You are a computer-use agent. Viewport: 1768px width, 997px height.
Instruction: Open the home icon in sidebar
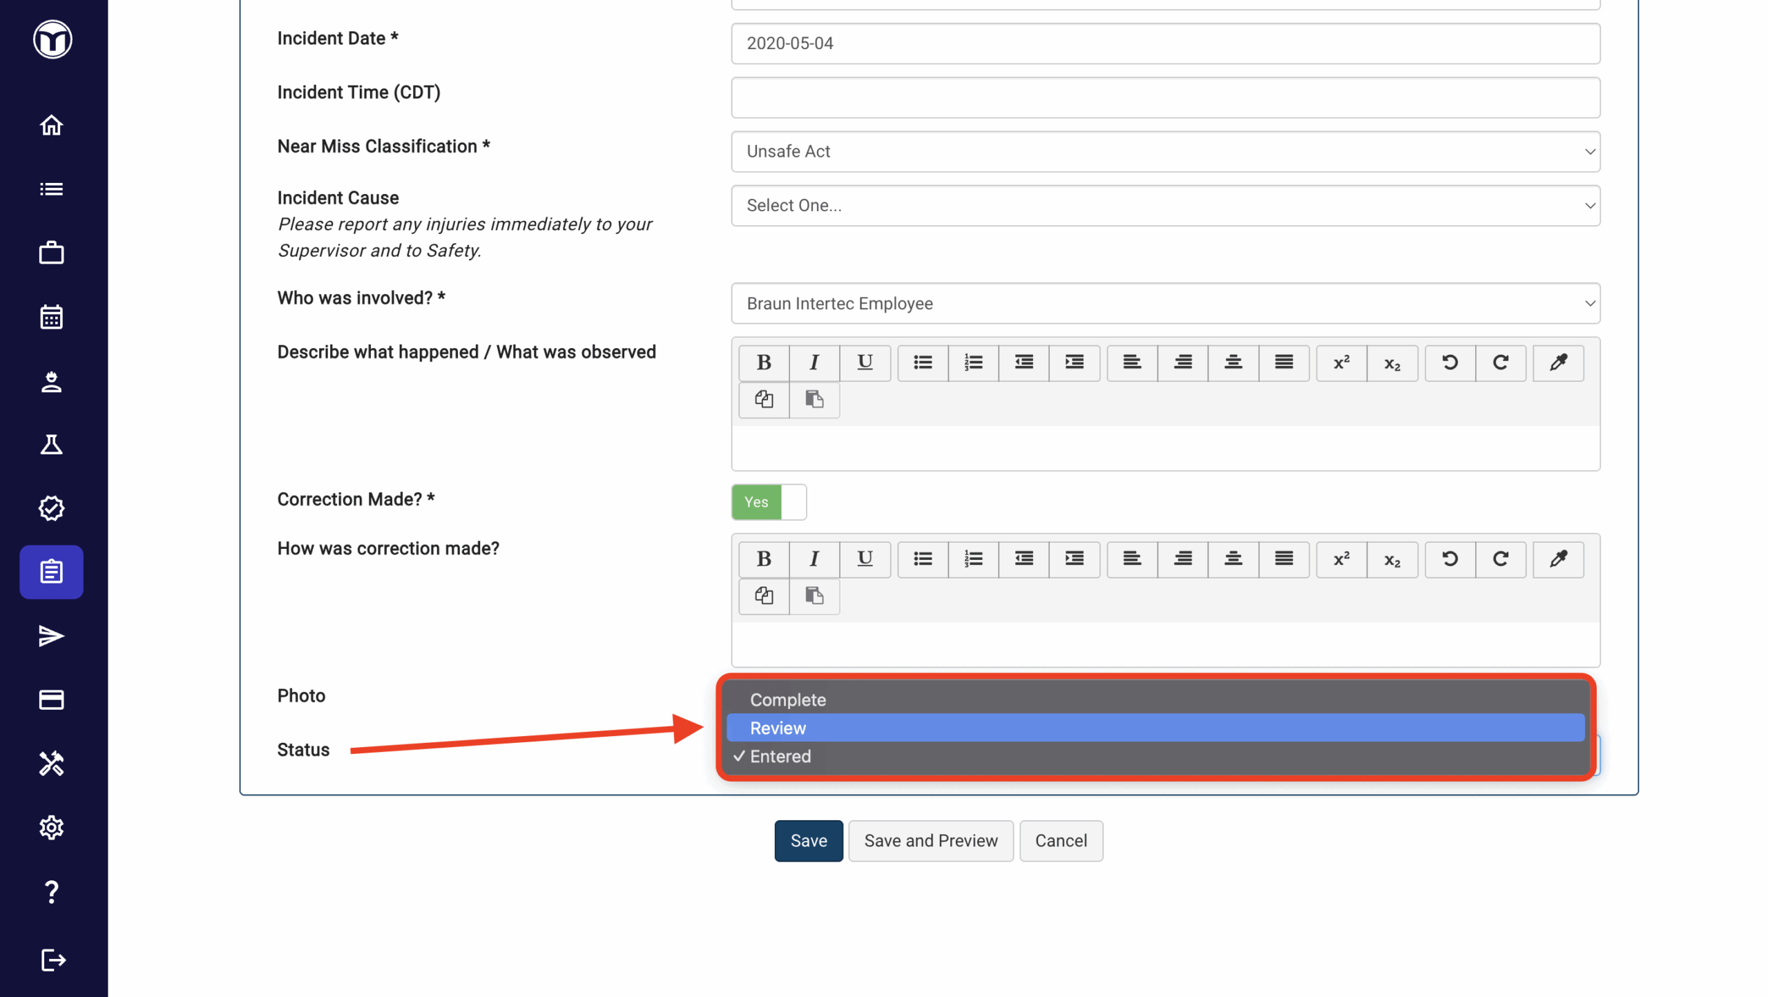(52, 126)
